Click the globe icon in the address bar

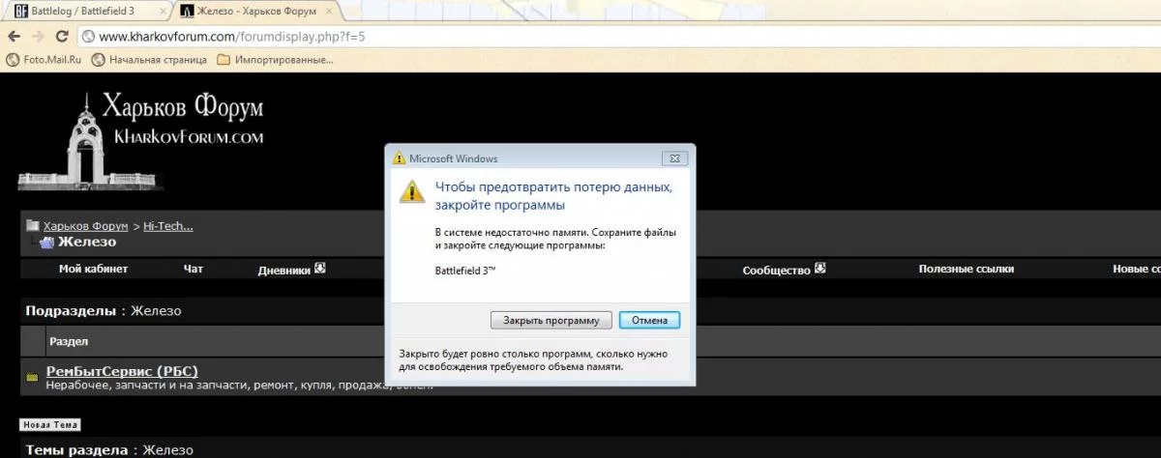88,37
